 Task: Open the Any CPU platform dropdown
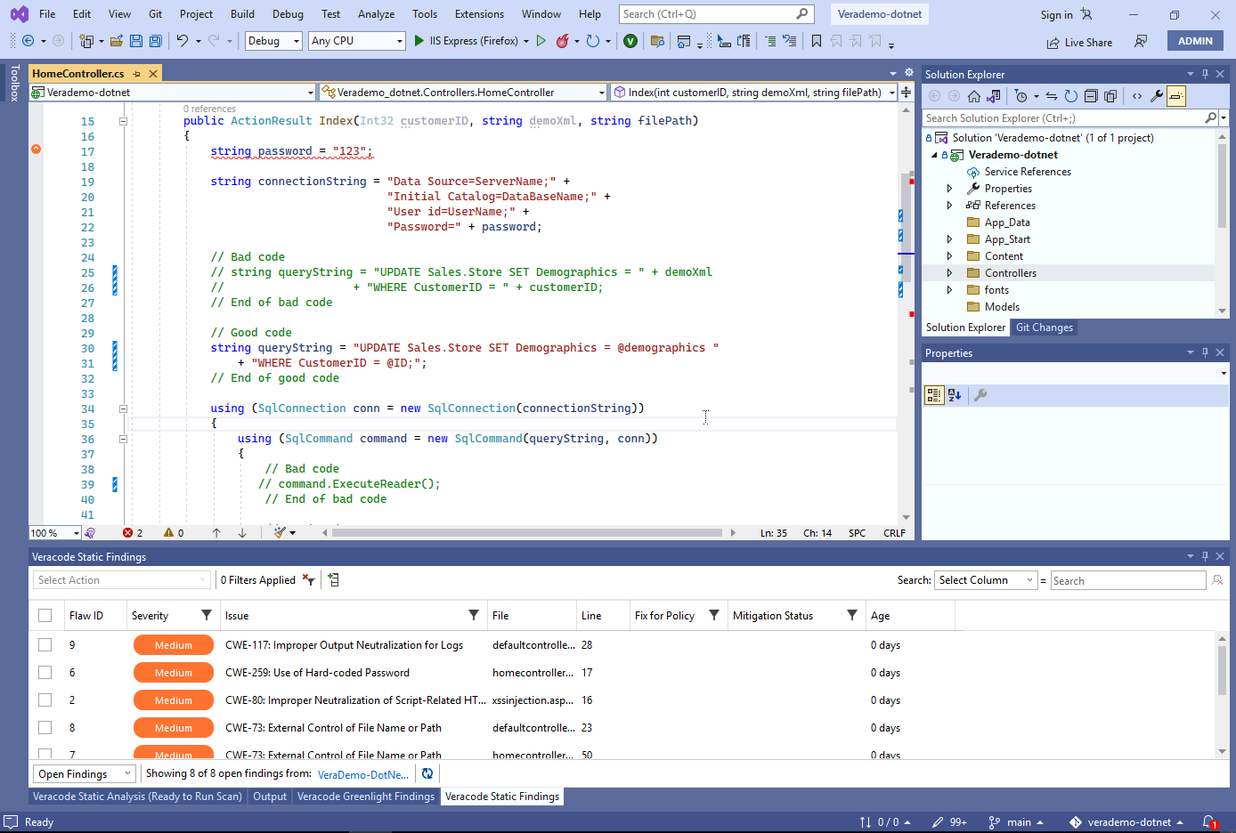[357, 41]
